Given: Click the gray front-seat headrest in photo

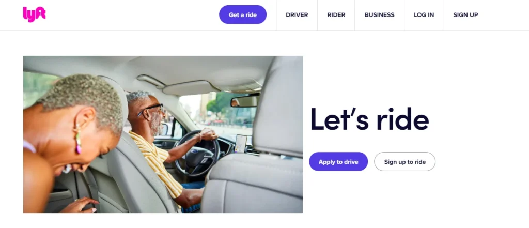Looking at the screenshot, I should (x=278, y=107).
